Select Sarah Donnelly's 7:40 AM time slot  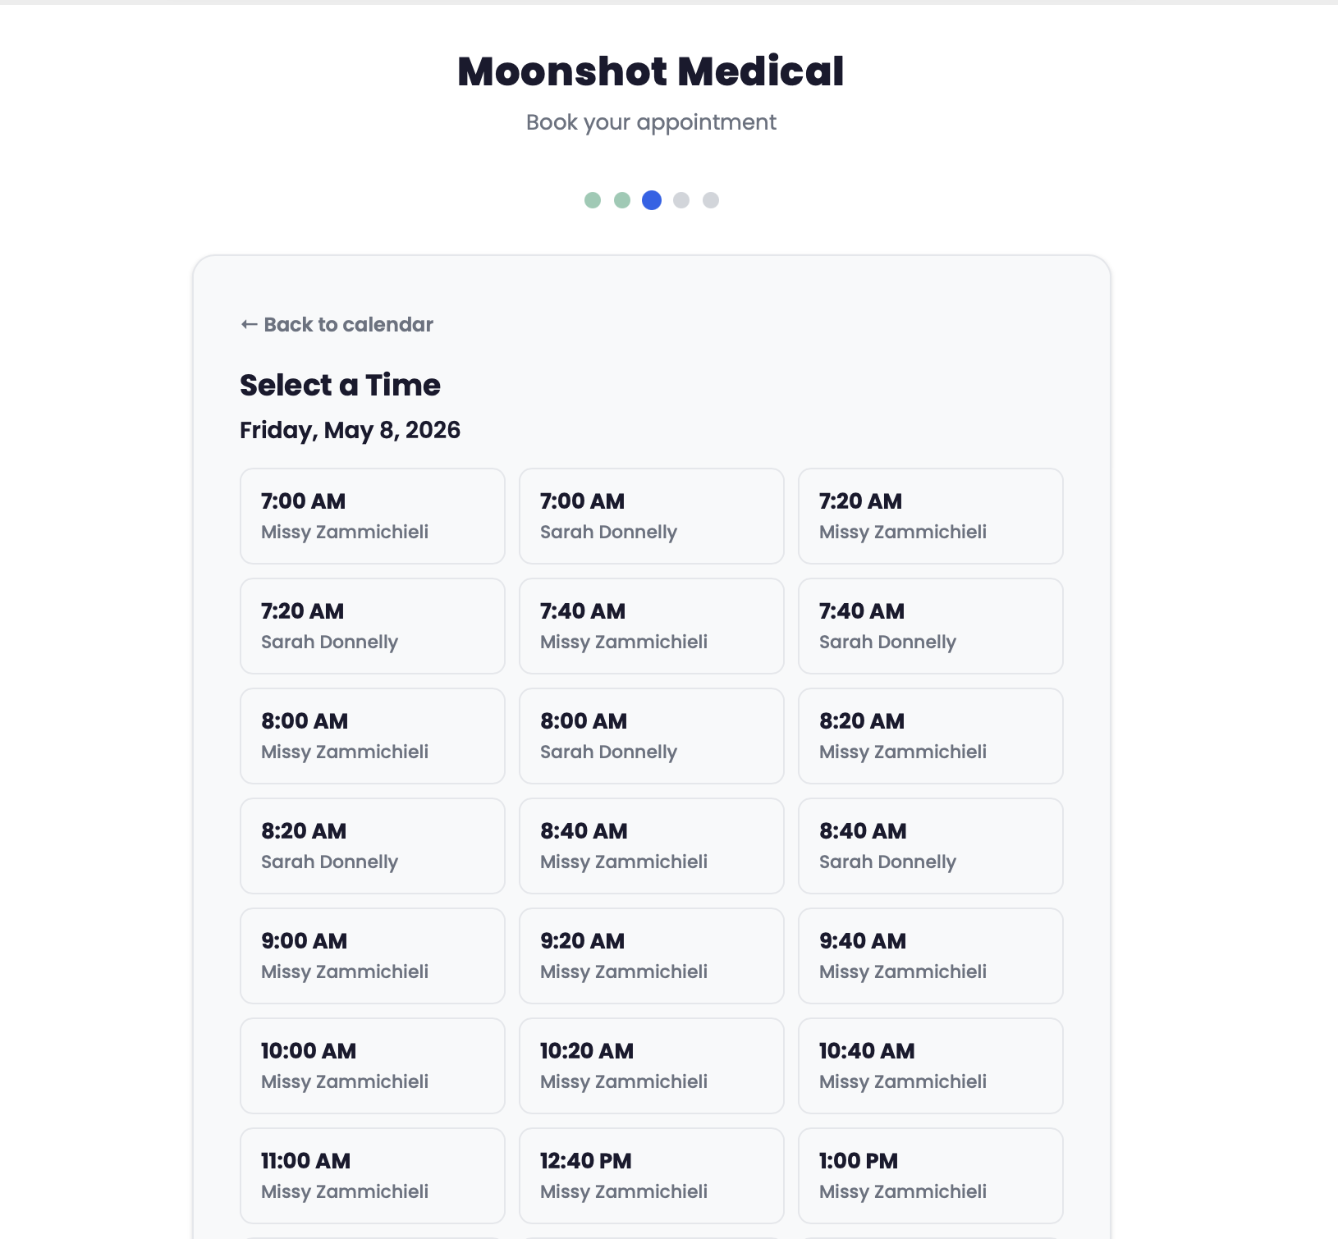(930, 625)
